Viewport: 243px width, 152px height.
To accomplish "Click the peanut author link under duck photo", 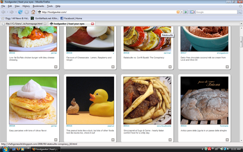I will pyautogui.click(x=111, y=126).
